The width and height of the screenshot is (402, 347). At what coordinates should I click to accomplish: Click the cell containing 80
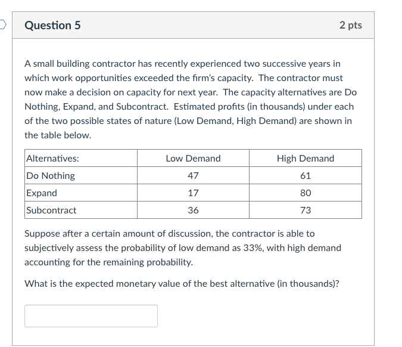point(306,193)
